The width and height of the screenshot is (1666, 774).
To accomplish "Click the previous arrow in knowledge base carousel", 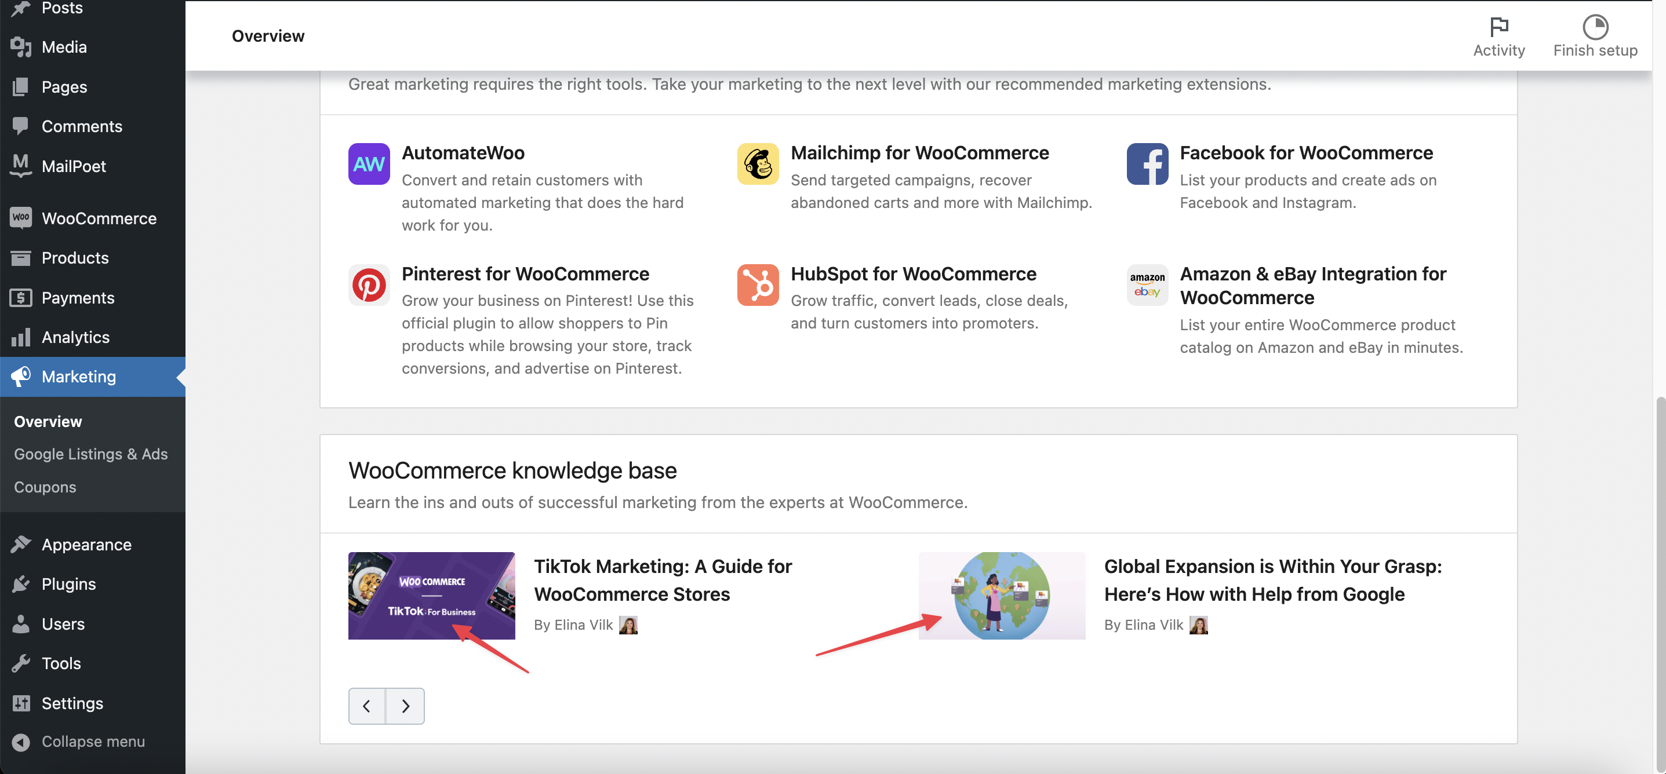I will tap(367, 706).
